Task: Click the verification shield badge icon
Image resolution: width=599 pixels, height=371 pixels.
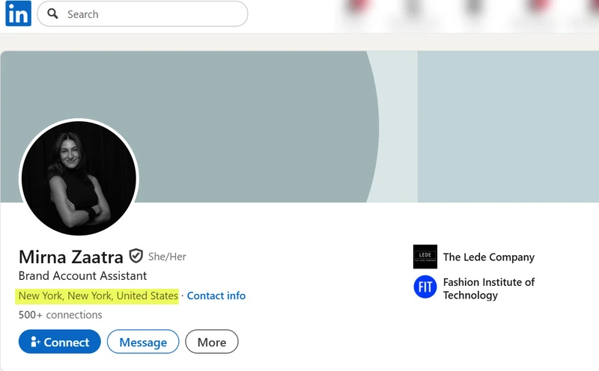Action: pos(136,256)
